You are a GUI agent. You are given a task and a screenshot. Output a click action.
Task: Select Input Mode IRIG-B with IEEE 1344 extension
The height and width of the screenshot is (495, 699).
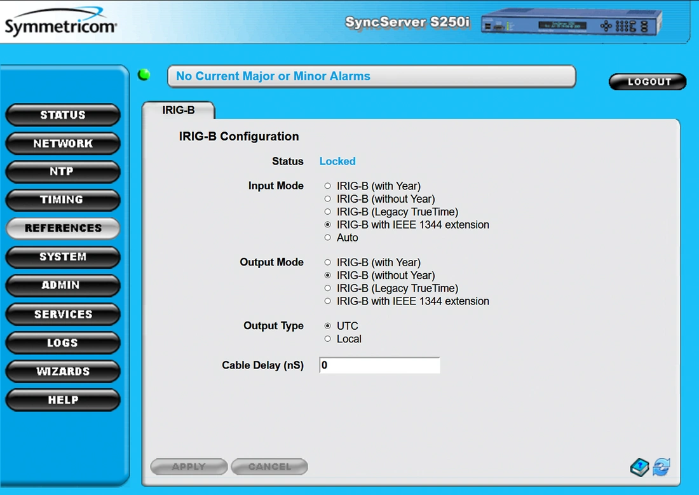tap(328, 225)
